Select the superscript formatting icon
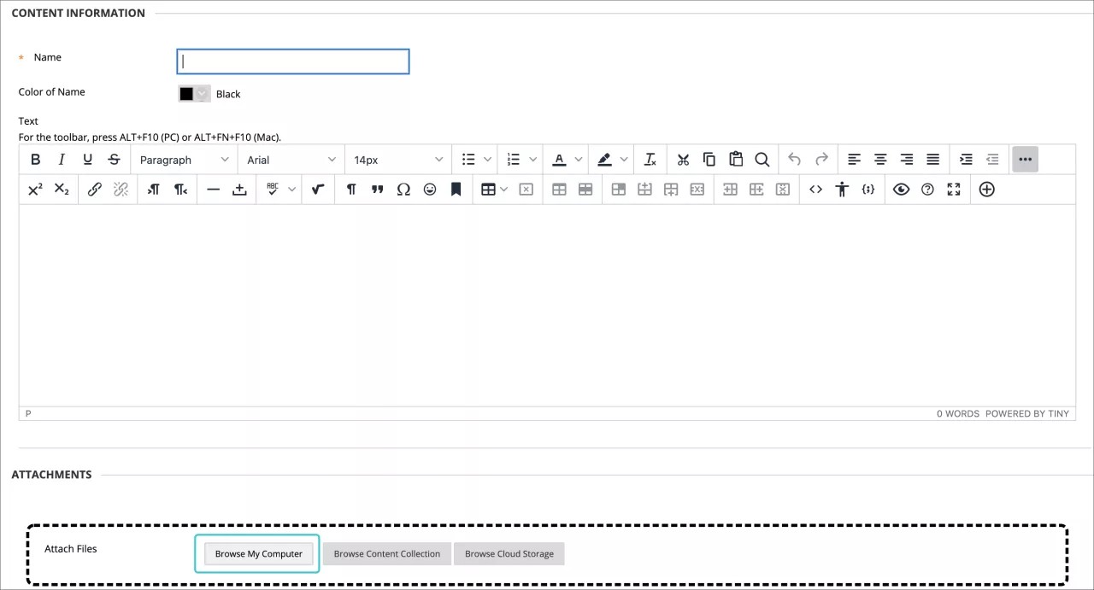 35,189
